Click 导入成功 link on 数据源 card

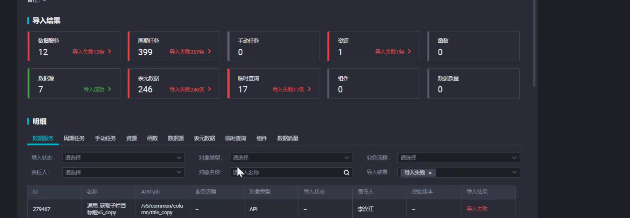pyautogui.click(x=94, y=89)
